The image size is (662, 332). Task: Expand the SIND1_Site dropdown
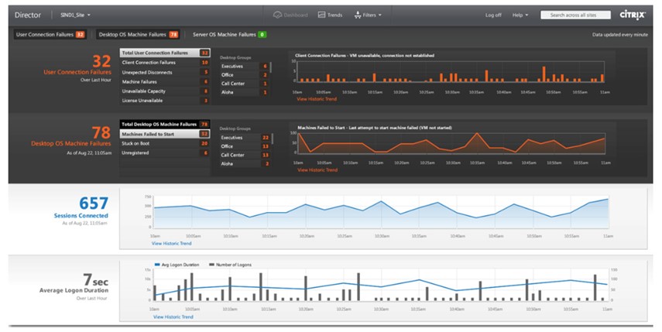[75, 15]
